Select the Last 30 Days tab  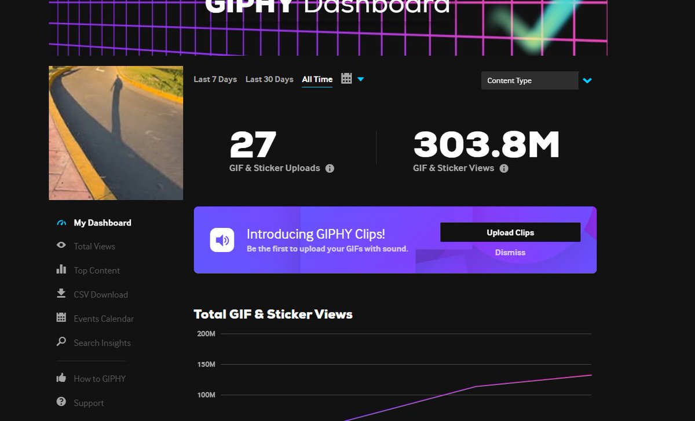pyautogui.click(x=269, y=79)
